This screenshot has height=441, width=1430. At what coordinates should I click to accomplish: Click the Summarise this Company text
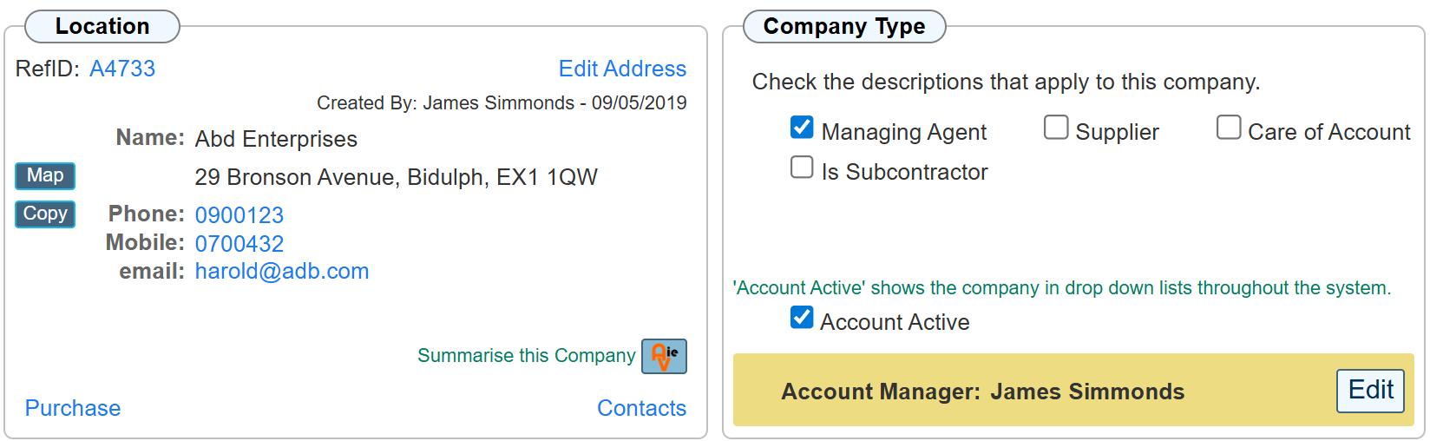click(526, 356)
